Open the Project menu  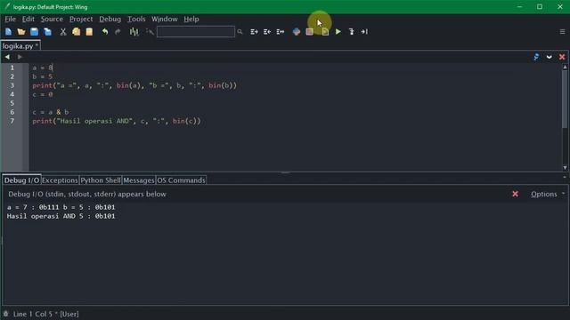81,19
